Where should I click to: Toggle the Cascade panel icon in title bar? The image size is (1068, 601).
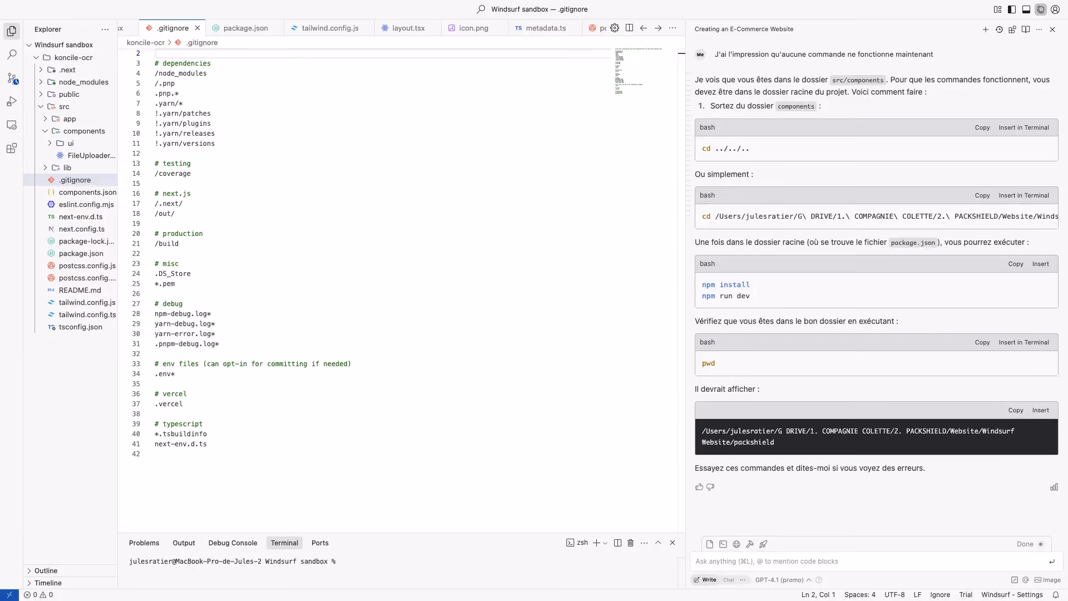[1041, 9]
